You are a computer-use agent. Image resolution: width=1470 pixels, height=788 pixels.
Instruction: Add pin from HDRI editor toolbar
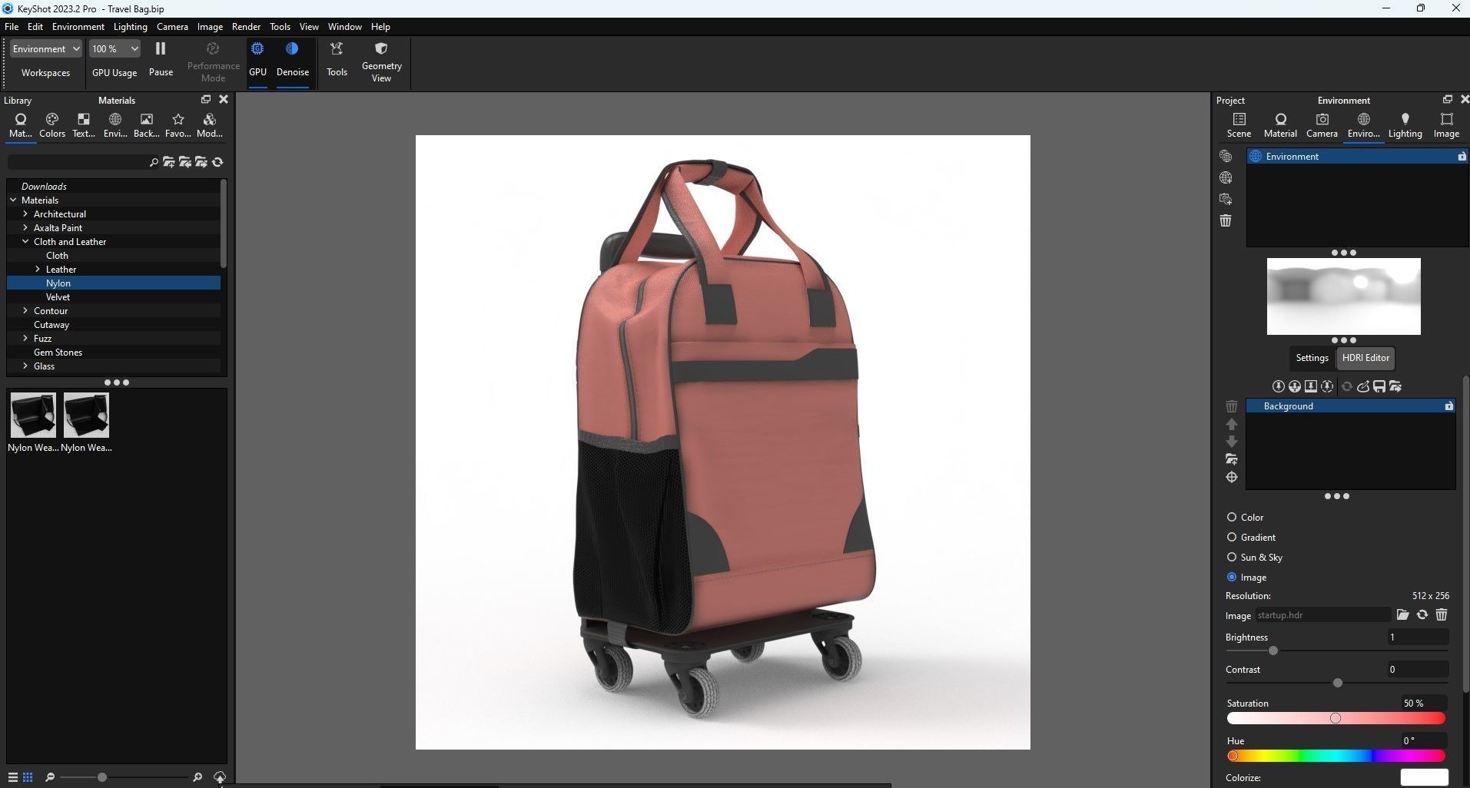pyautogui.click(x=1279, y=386)
